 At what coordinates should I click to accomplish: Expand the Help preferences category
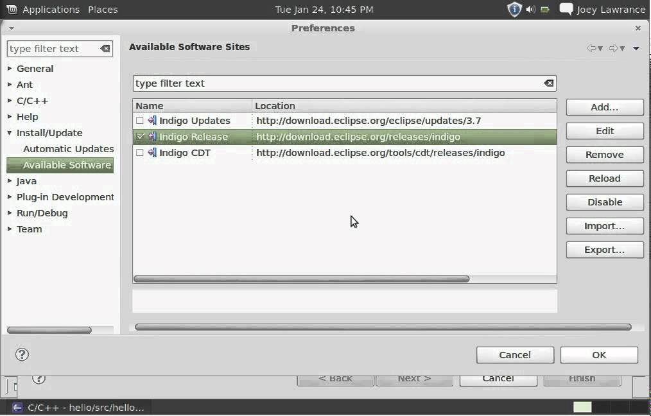pos(10,117)
